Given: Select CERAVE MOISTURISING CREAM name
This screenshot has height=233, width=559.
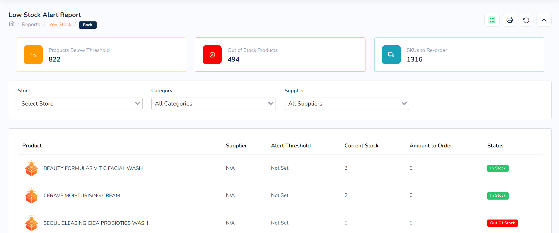Looking at the screenshot, I should pyautogui.click(x=82, y=195).
